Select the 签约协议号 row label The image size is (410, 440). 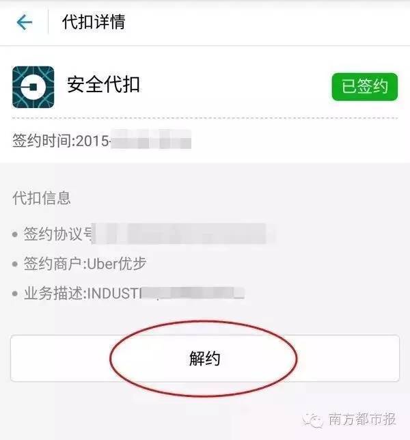[x=58, y=234]
